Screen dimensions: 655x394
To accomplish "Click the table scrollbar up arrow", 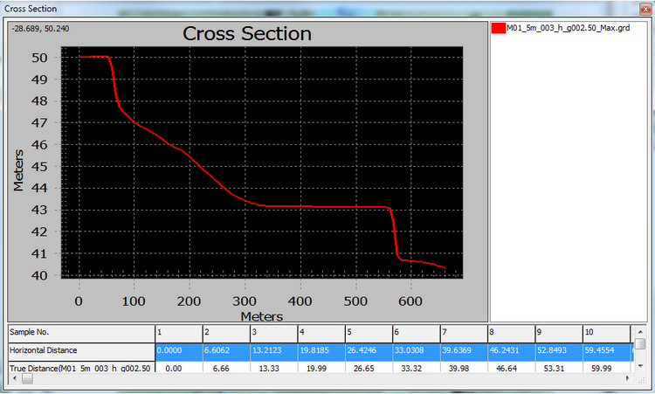I will pos(640,332).
